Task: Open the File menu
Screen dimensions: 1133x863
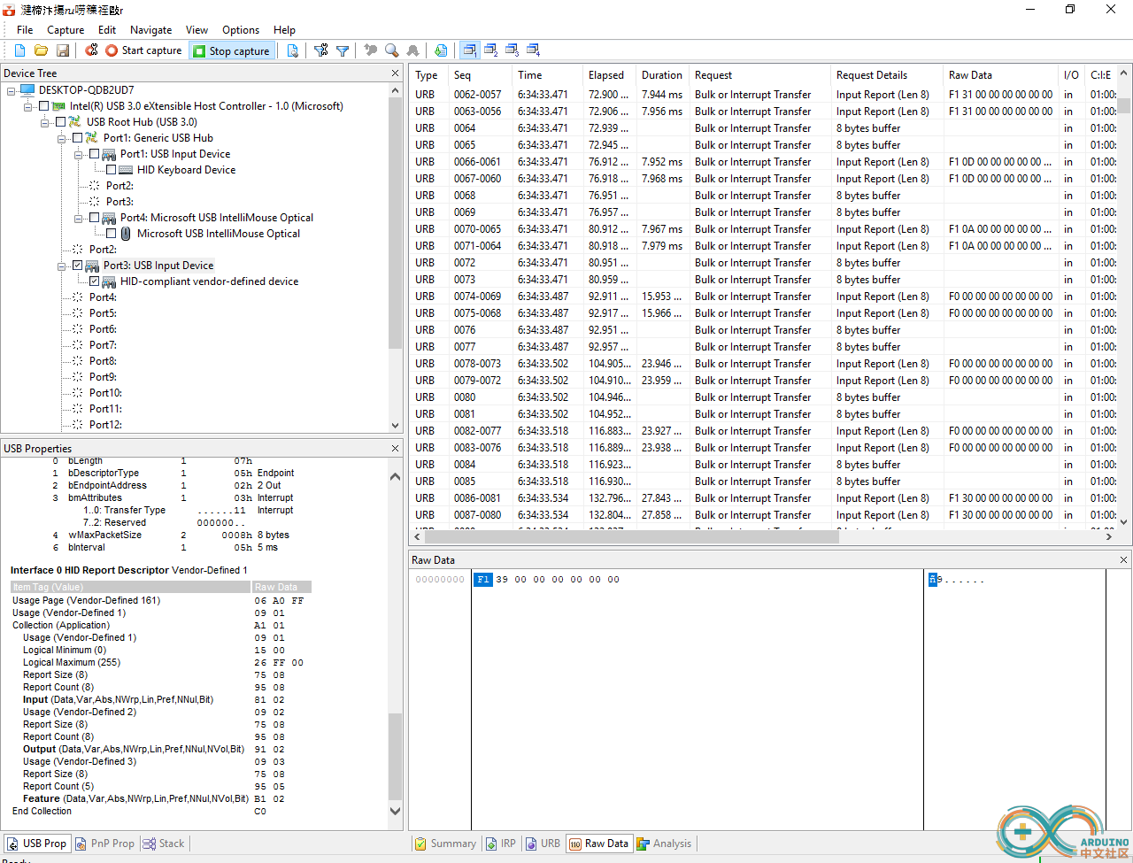Action: pos(25,29)
